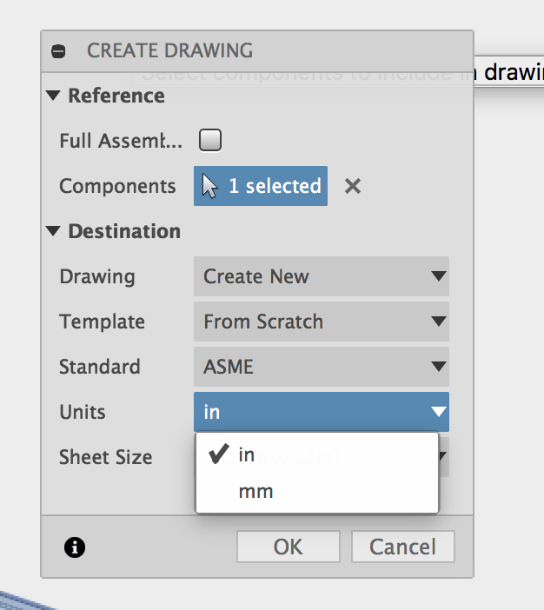Open the Sheet Size dropdown arrow
Screen dimensions: 544x610
[x=442, y=455]
